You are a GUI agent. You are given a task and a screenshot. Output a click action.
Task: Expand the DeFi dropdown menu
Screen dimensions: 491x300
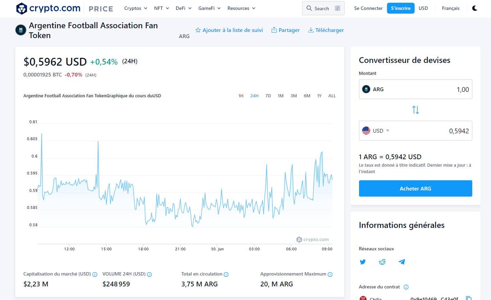tap(183, 8)
